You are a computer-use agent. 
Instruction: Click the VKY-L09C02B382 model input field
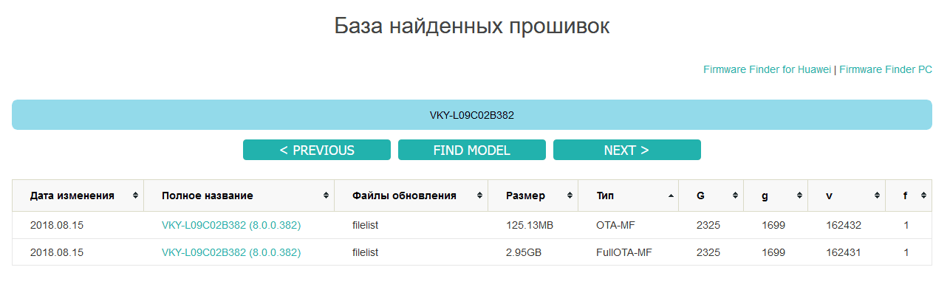click(472, 115)
